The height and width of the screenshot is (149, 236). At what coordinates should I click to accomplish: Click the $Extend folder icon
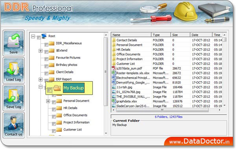(x=52, y=51)
